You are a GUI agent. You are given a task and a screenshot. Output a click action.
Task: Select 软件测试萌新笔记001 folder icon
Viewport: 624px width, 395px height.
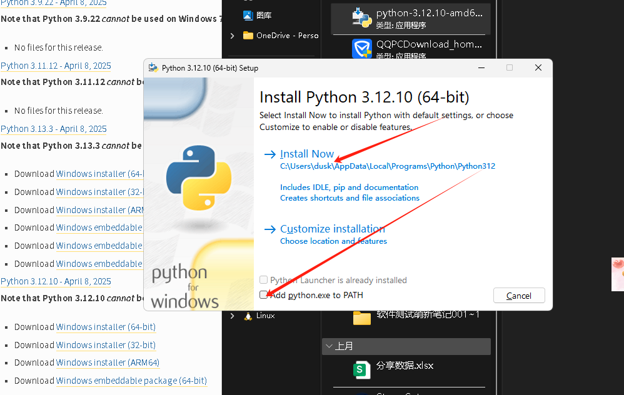click(x=362, y=318)
